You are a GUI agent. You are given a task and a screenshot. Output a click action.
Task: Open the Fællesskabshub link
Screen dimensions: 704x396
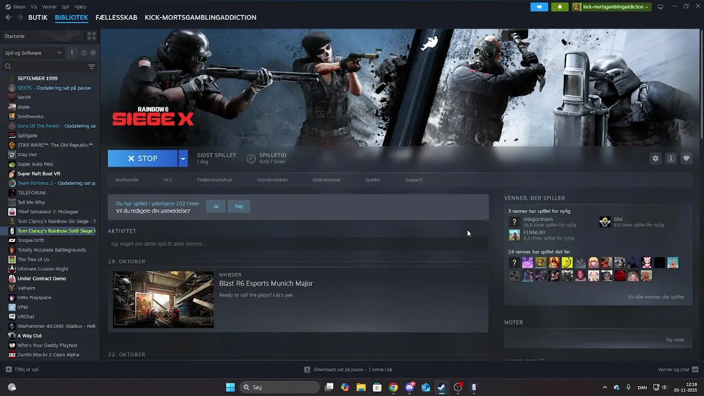tap(215, 180)
